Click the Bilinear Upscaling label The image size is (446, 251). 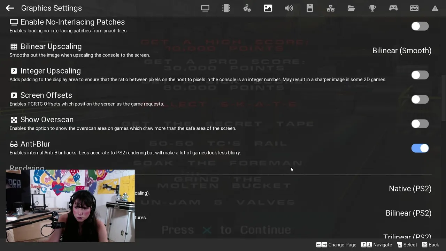pos(51,46)
